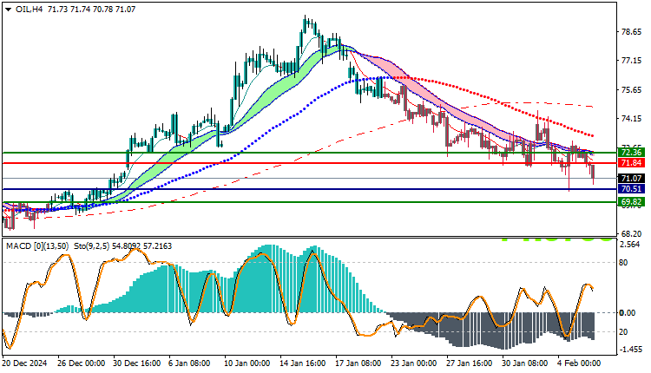The image size is (651, 373).
Task: Select the OHLC values 71.73 71.74 70.78 71.07
Action: click(91, 10)
